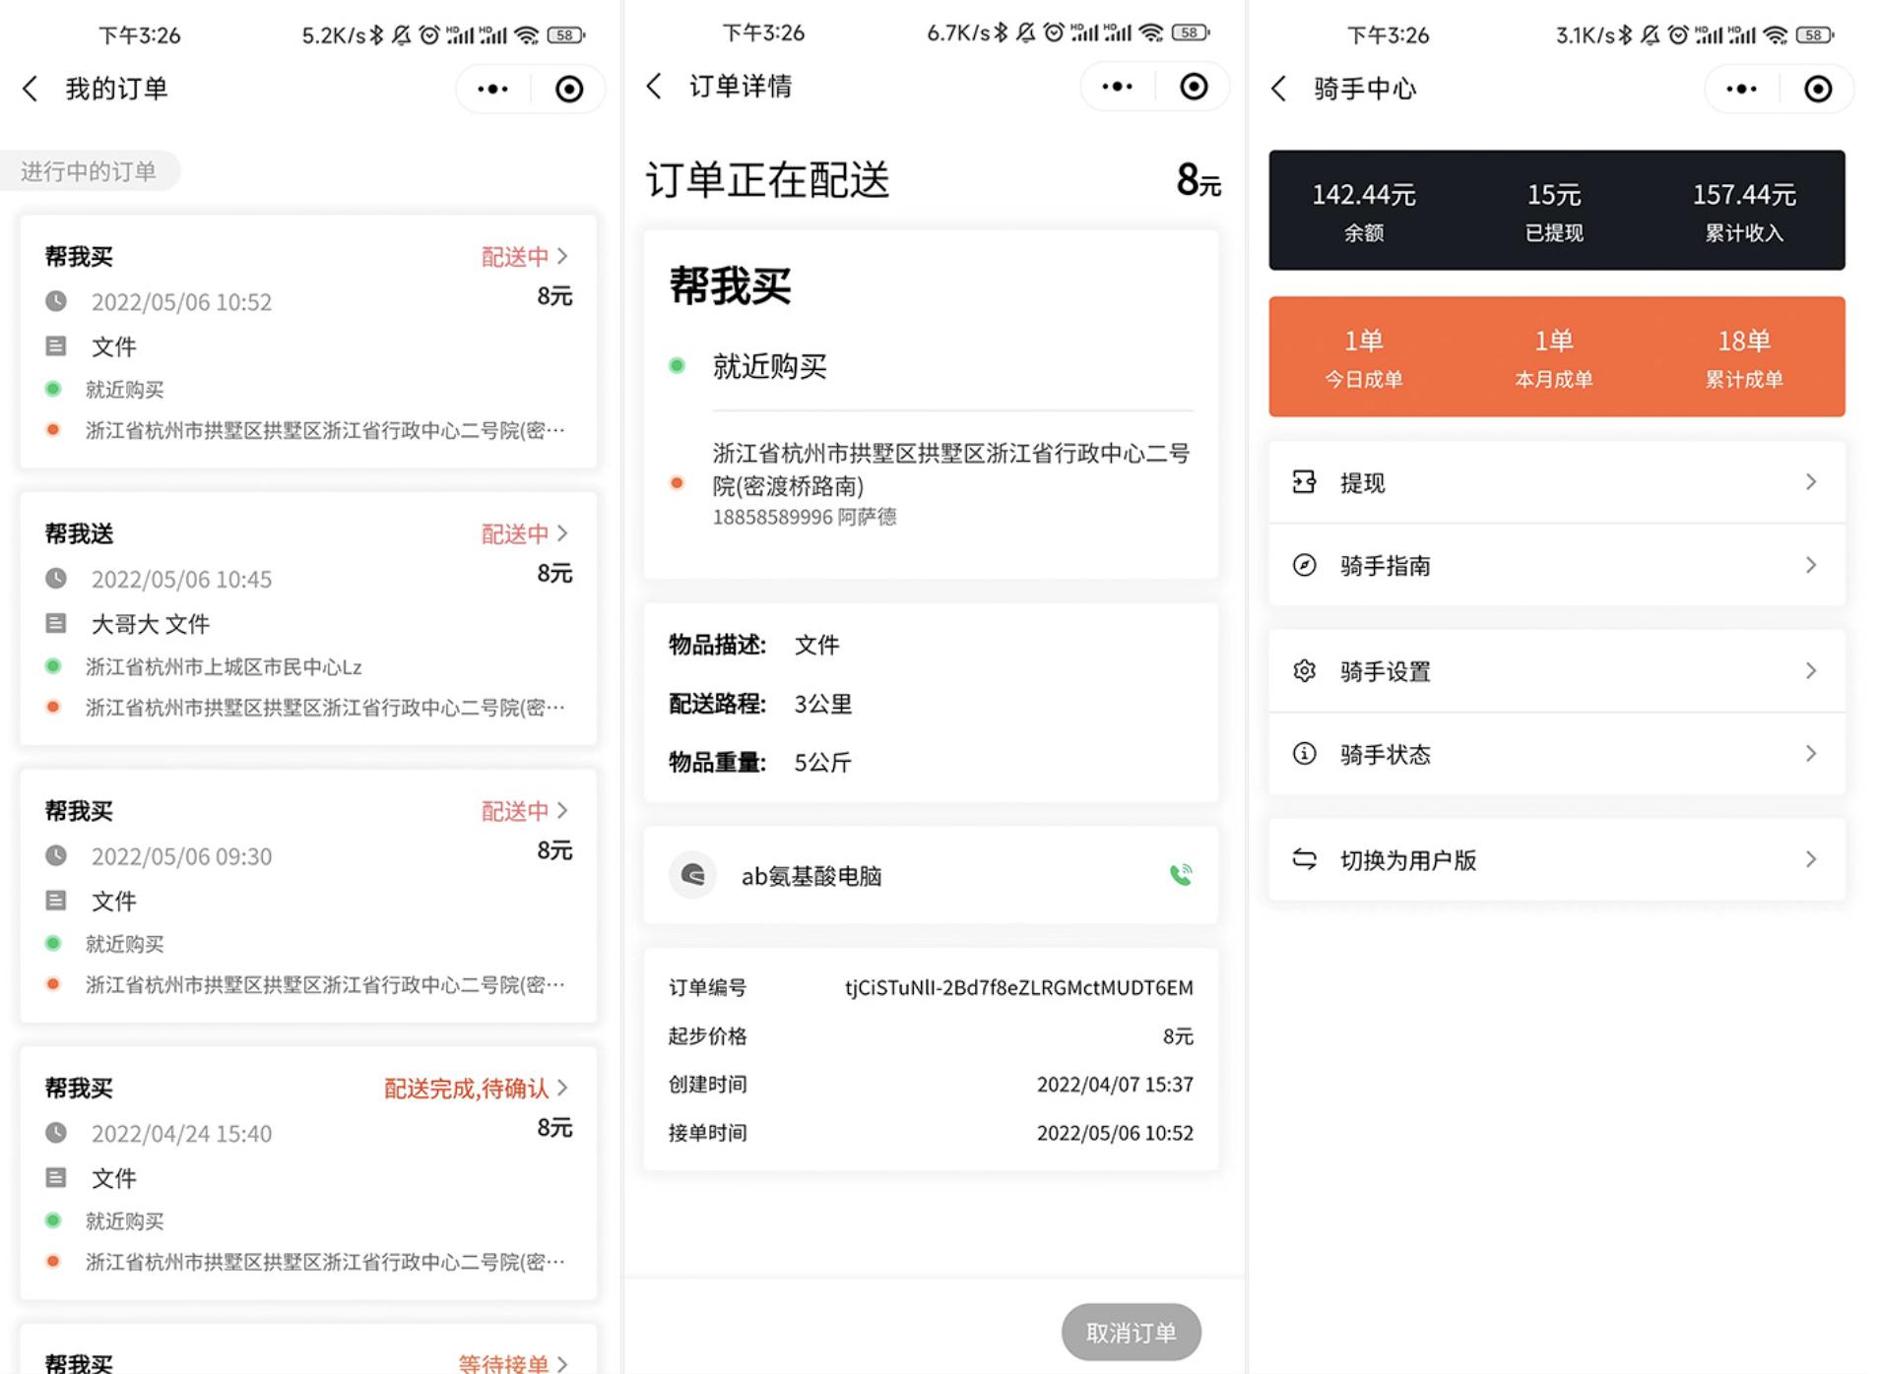The width and height of the screenshot is (1879, 1374).
Task: Tap the clock icon on the first 帮我买 order
Action: pos(57,302)
